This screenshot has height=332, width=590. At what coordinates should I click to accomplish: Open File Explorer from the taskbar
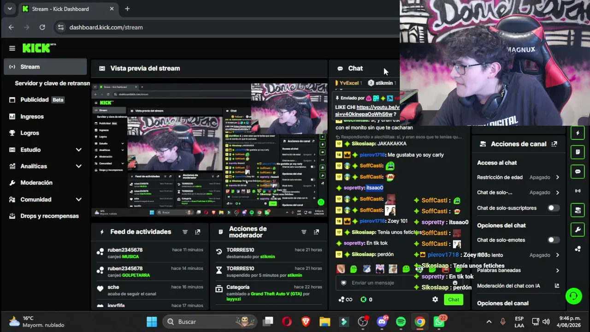(x=325, y=321)
